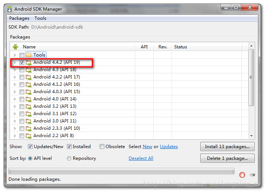The width and height of the screenshot is (265, 191).
Task: Click the Android 4.3 platform folder icon
Action: click(29, 70)
